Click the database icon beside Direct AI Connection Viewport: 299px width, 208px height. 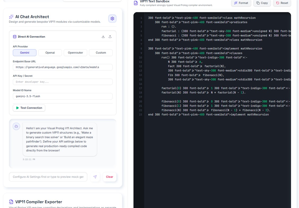click(x=15, y=36)
